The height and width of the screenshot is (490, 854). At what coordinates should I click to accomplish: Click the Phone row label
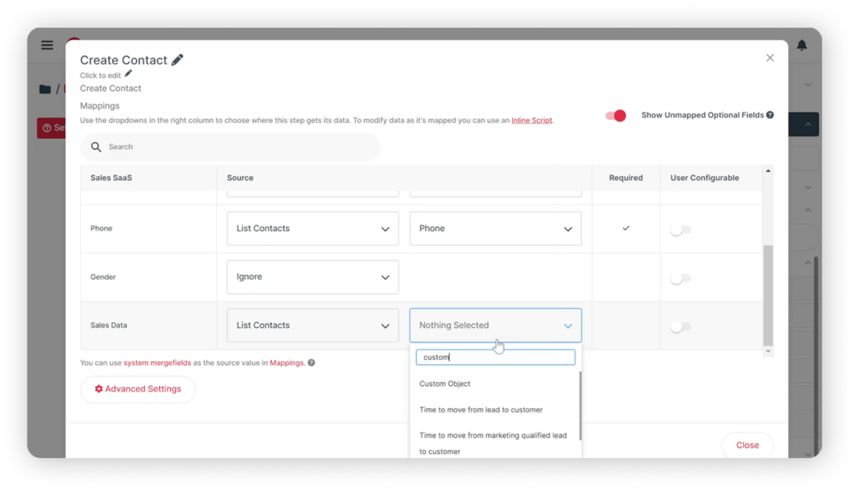pos(101,229)
